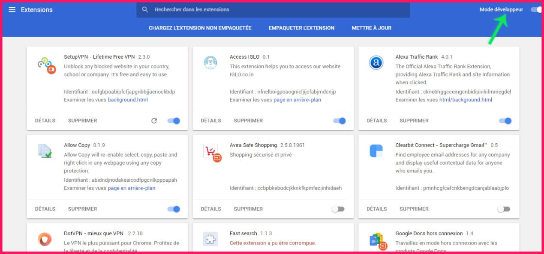Click Supprimer for Clearbit Connect

[414, 209]
